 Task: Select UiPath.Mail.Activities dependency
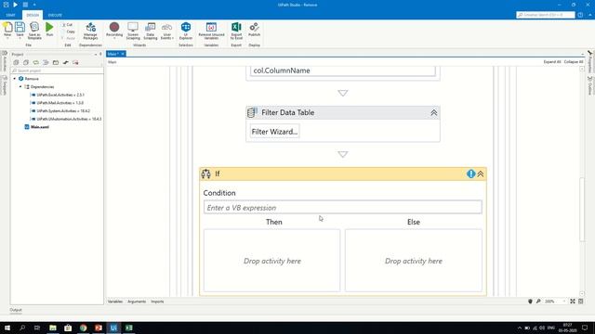coord(58,103)
